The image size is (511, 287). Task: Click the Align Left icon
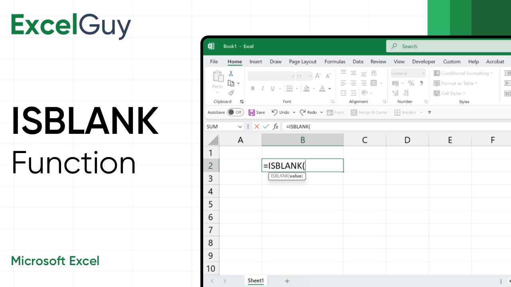tap(343, 83)
